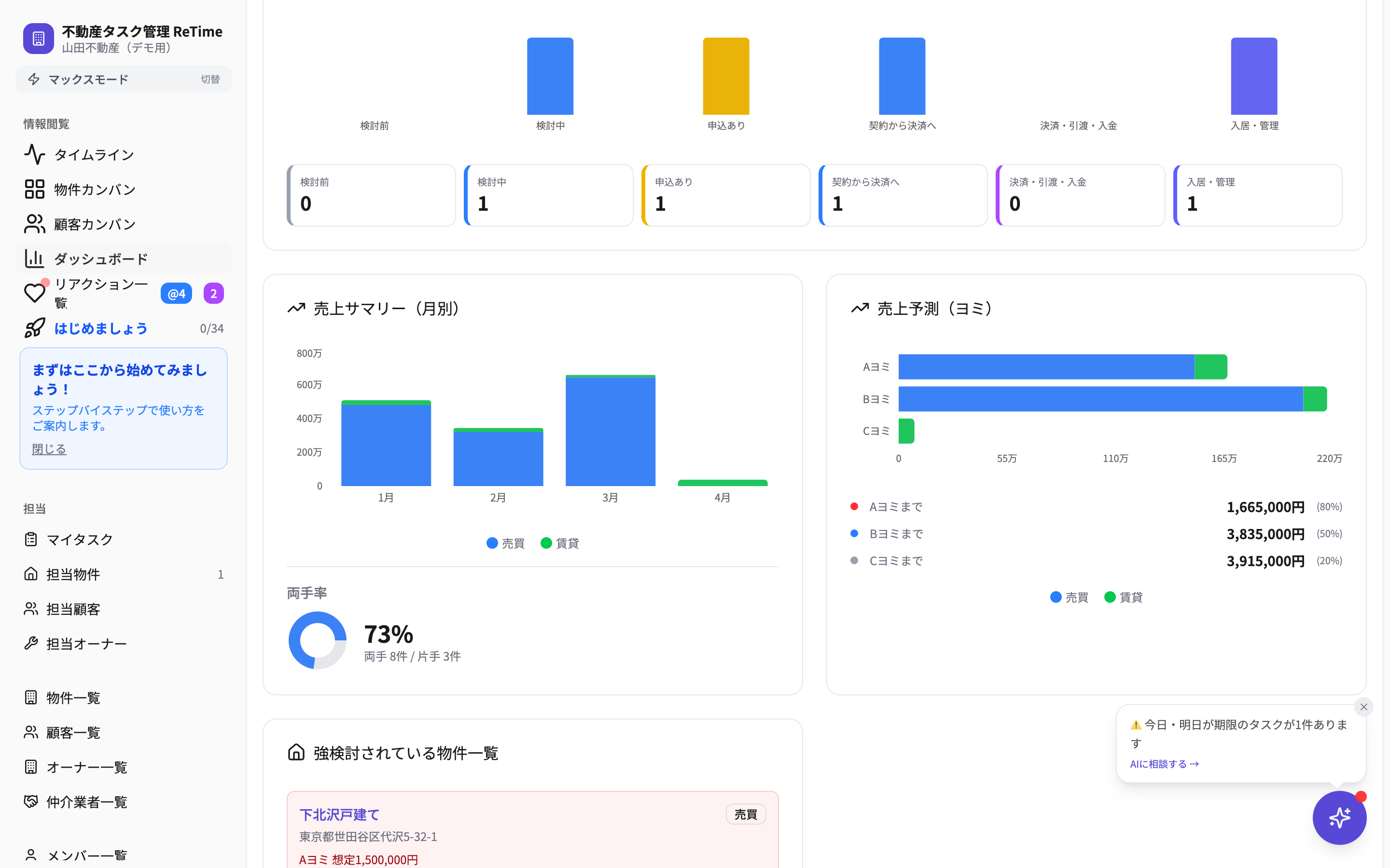Click the 物件一覧 building icon
Viewport: 1390px width, 868px height.
click(31, 697)
